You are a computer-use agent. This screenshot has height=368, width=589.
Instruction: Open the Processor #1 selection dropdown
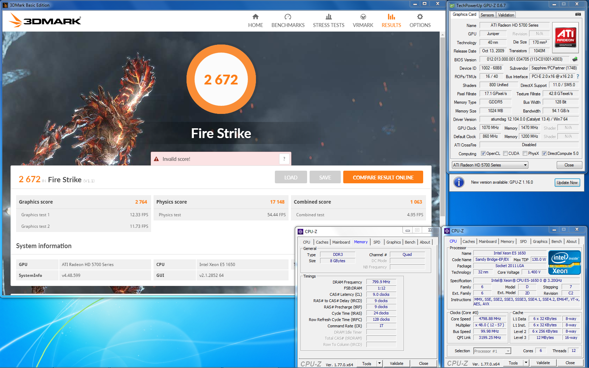click(492, 351)
